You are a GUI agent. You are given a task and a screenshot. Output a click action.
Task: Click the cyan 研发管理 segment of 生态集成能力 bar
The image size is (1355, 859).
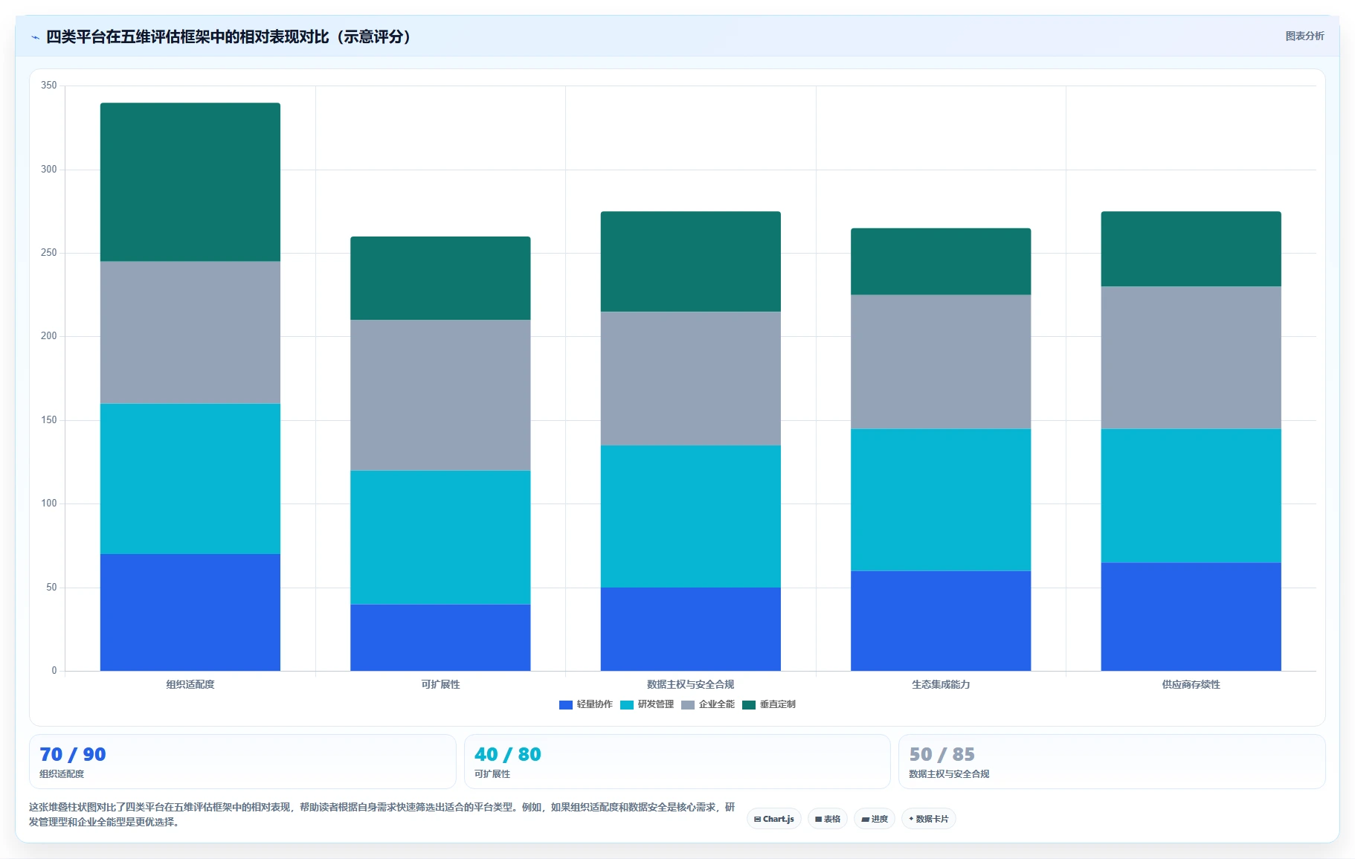coord(941,500)
